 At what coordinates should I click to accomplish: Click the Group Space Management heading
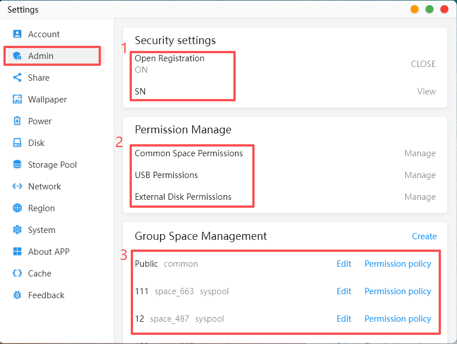(x=201, y=236)
